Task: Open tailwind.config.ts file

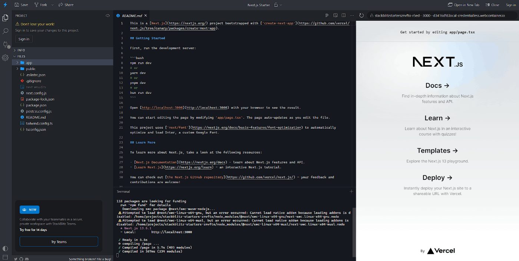Action: pyautogui.click(x=63, y=123)
